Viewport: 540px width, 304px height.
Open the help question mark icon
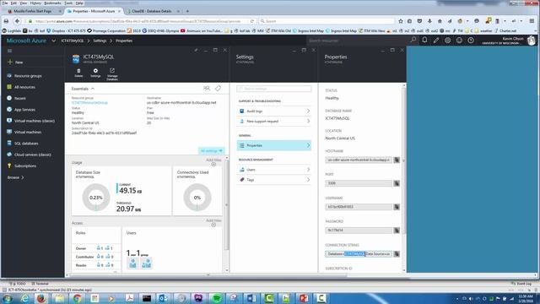pos(471,41)
